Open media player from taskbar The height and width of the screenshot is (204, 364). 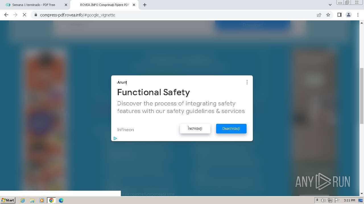[x=42, y=200]
